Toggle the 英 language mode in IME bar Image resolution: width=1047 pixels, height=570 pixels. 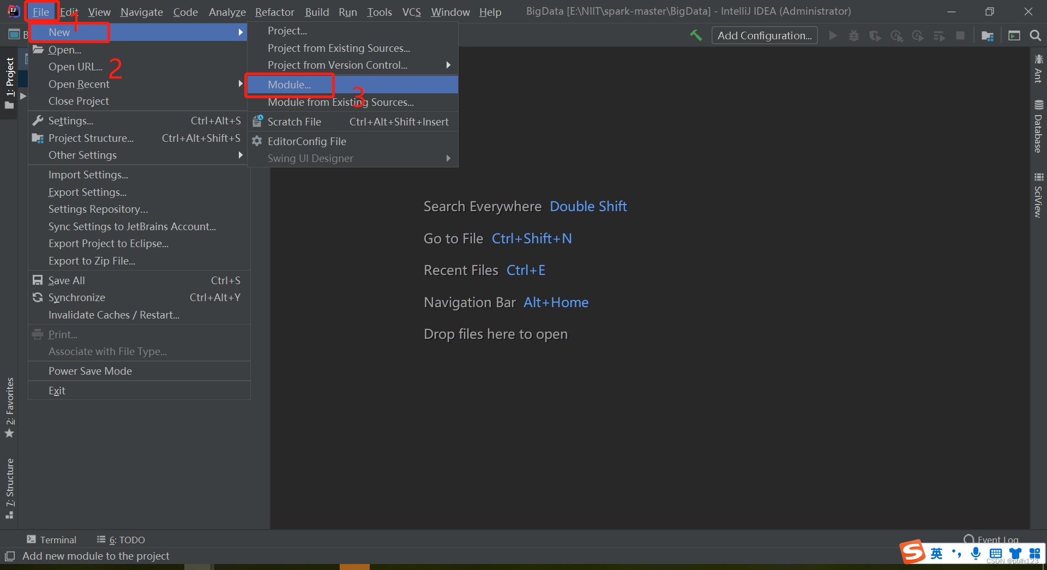[936, 554]
